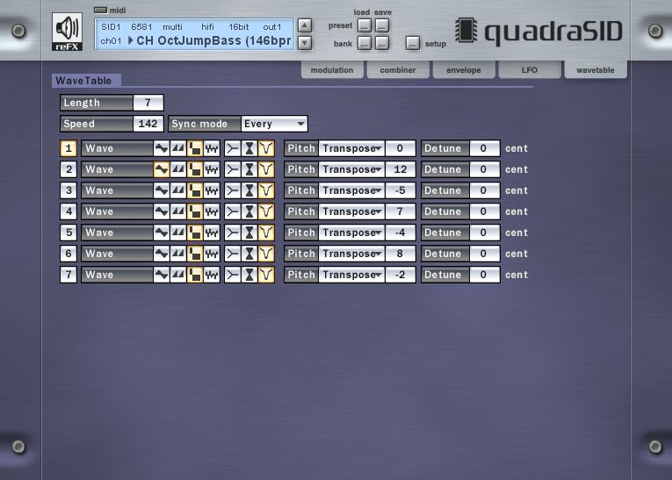This screenshot has height=480, width=672.
Task: Select noise waveform for step 4
Action: pyautogui.click(x=212, y=211)
